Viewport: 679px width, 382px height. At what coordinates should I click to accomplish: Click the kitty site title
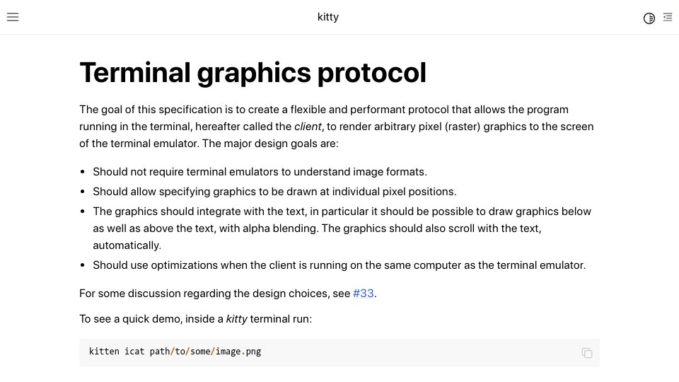327,17
